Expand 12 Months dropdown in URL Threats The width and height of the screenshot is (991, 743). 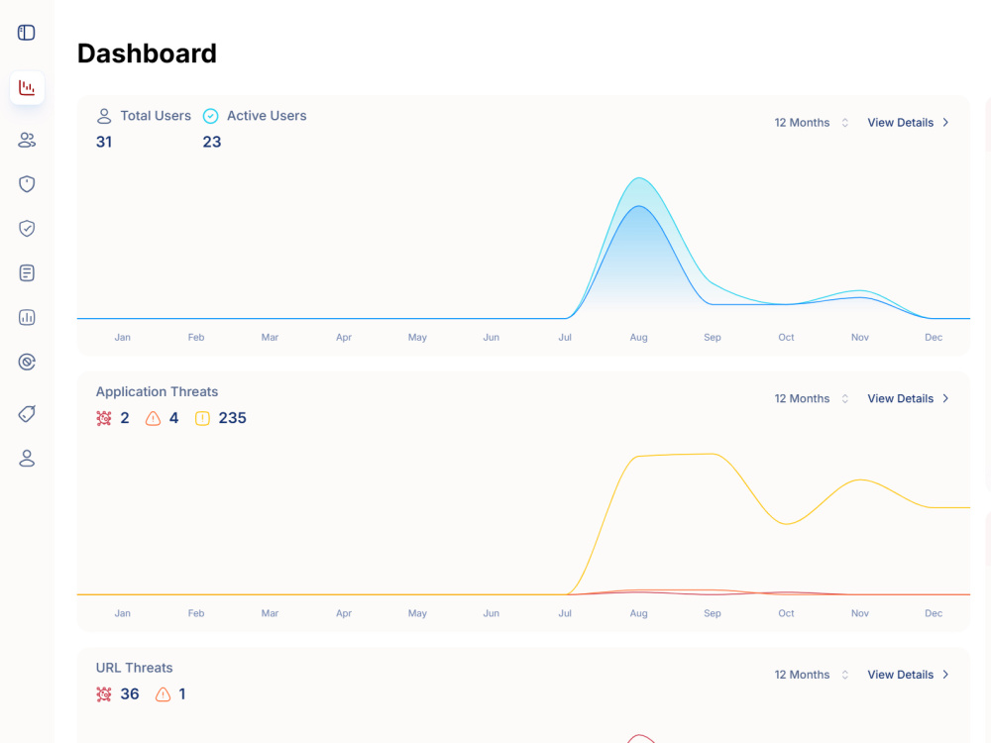pos(812,675)
